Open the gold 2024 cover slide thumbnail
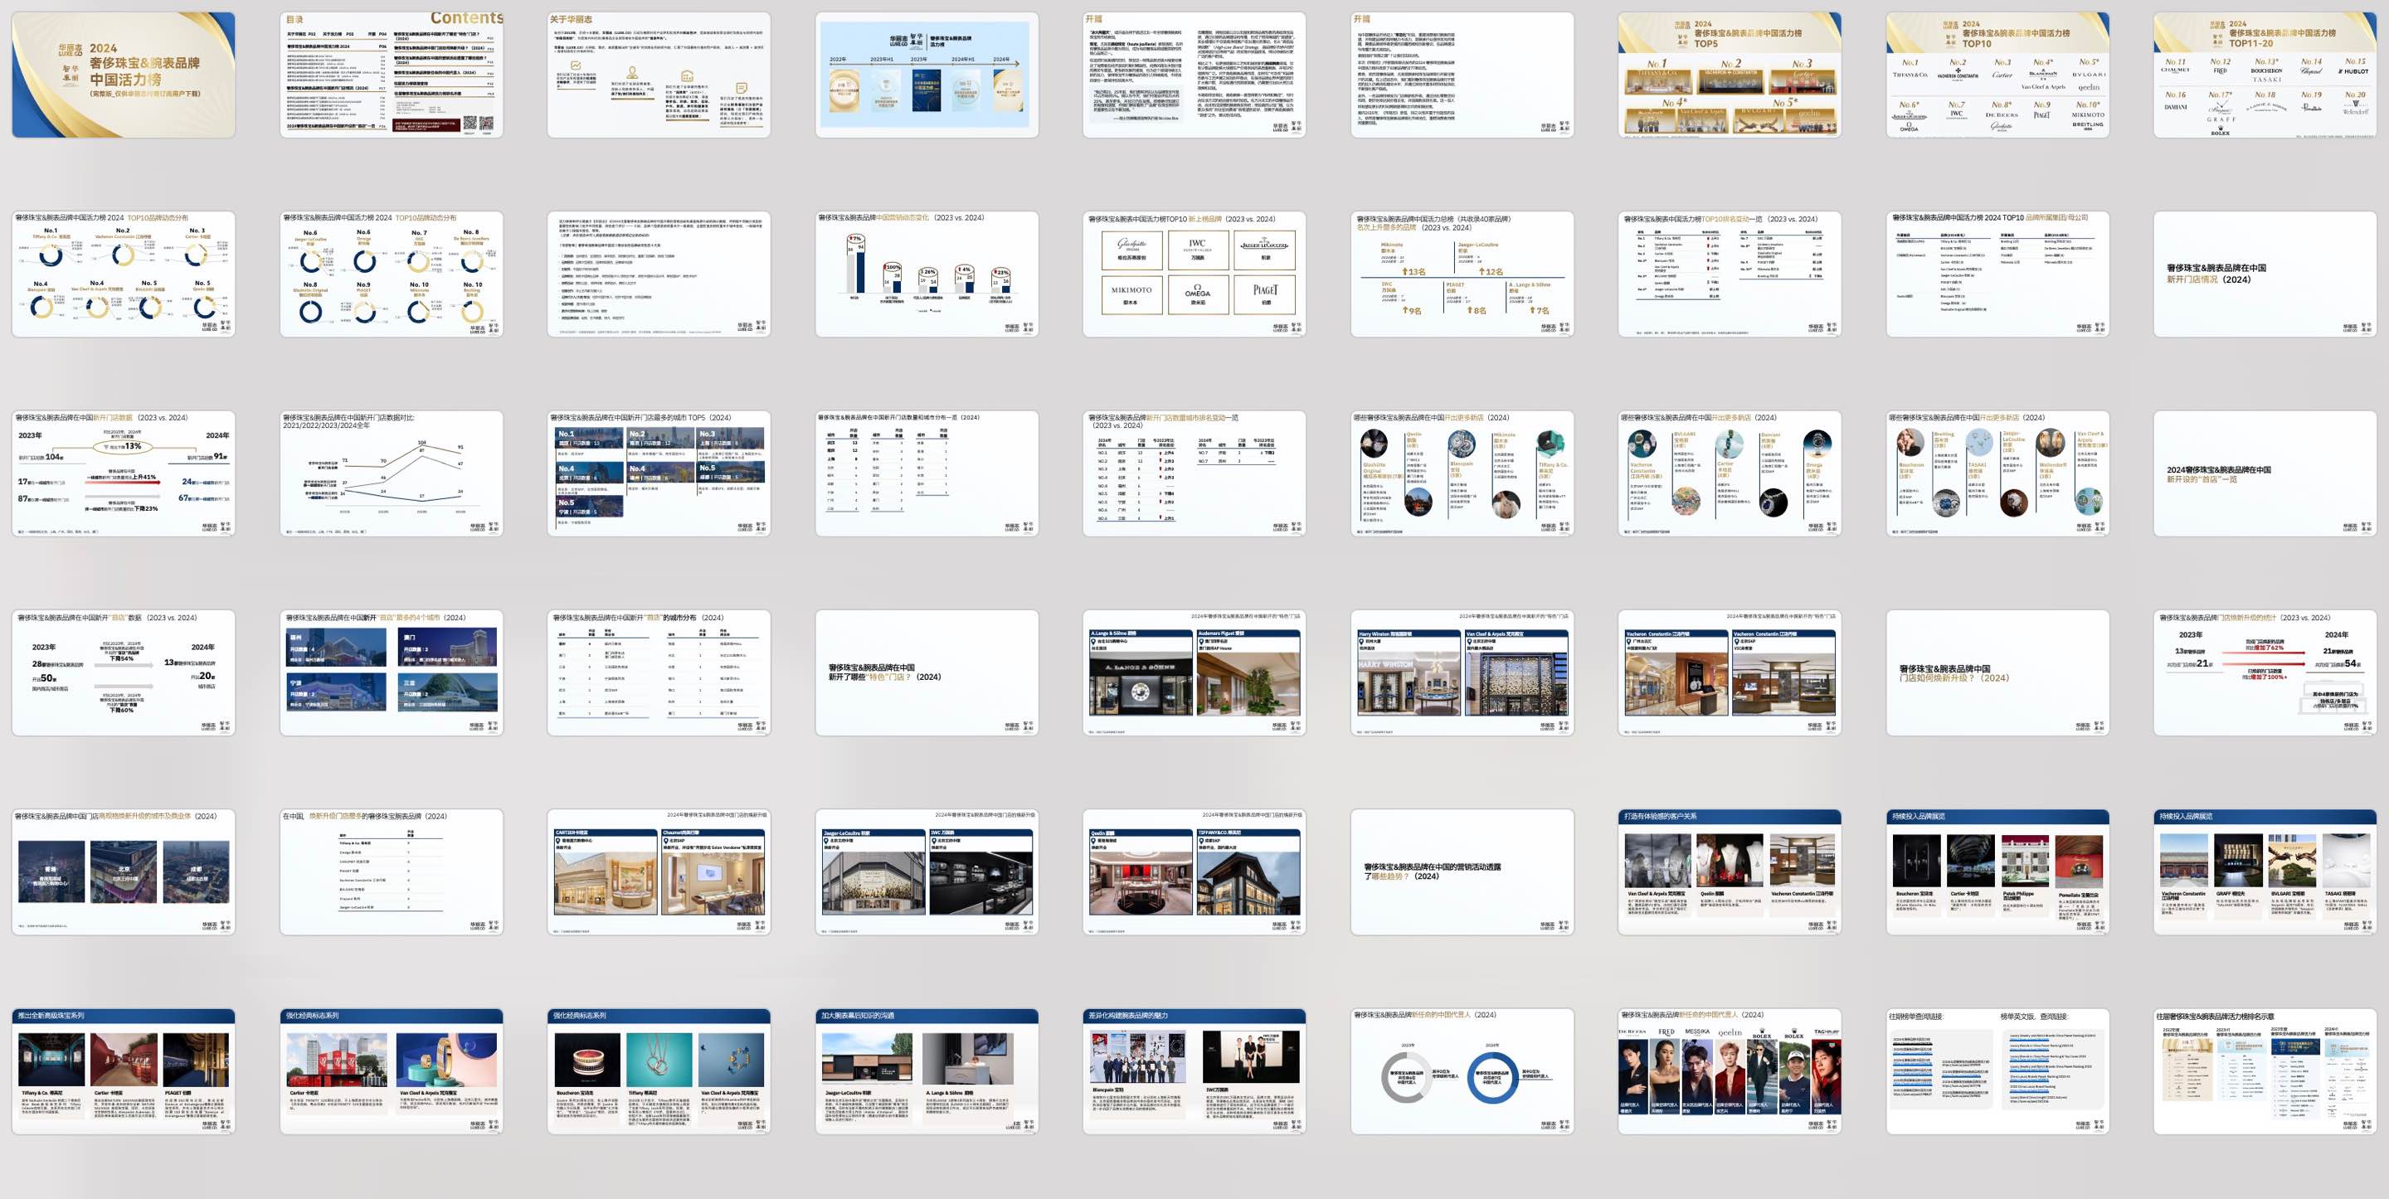 click(124, 74)
